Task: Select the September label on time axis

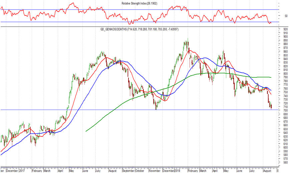Action: coord(128,171)
